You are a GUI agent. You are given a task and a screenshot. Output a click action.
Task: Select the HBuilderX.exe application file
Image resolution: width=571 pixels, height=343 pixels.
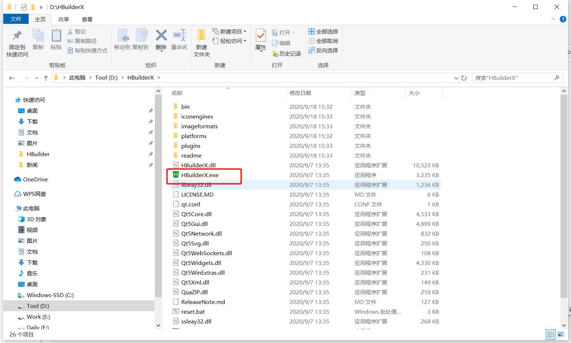click(200, 175)
